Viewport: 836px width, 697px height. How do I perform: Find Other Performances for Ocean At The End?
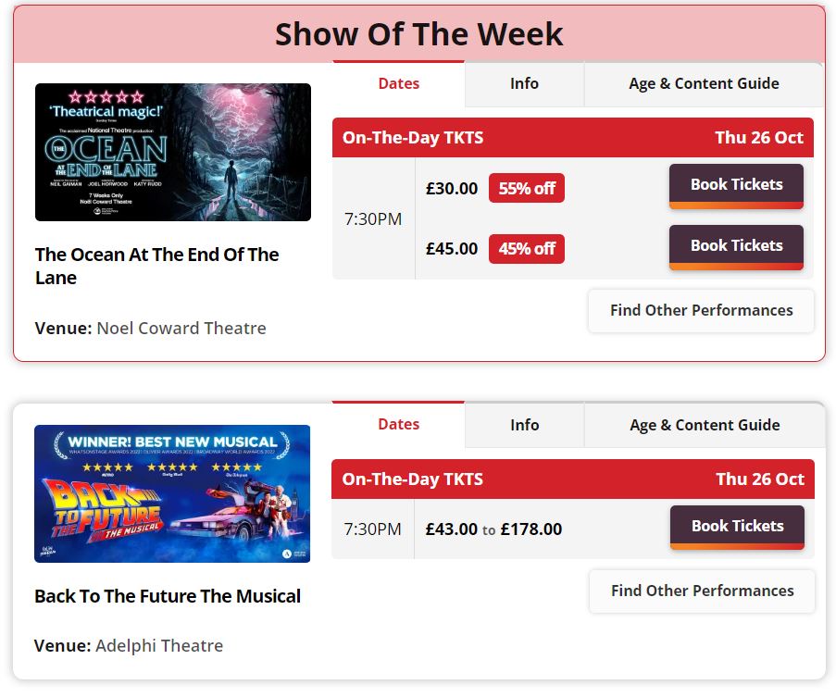700,310
